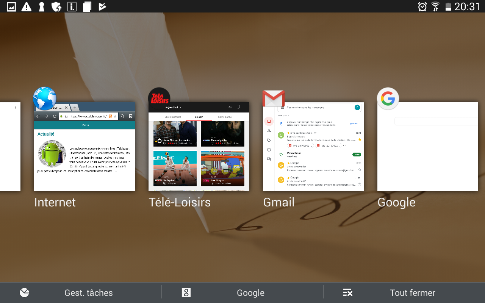Image resolution: width=485 pixels, height=303 pixels.
Task: Tap the image notification icon in status bar
Action: coord(11,6)
